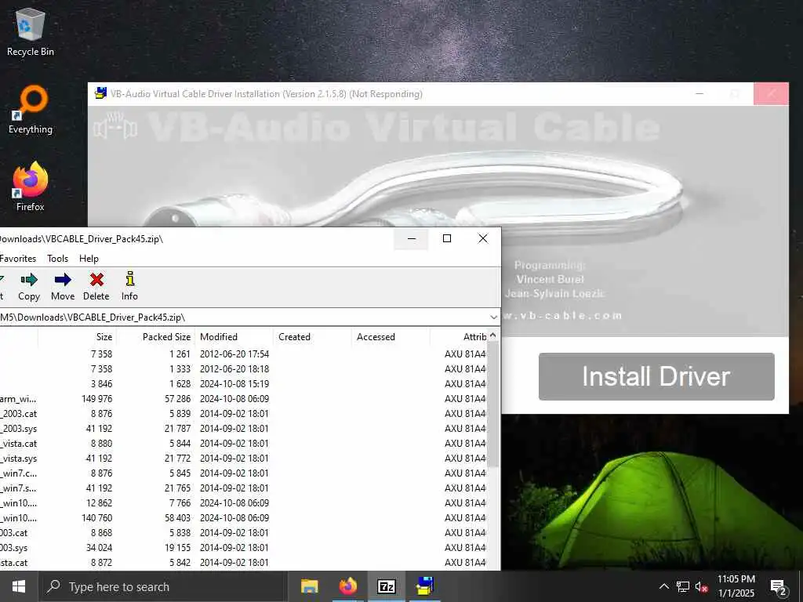Switch to 7-Zip in the taskbar

click(386, 586)
